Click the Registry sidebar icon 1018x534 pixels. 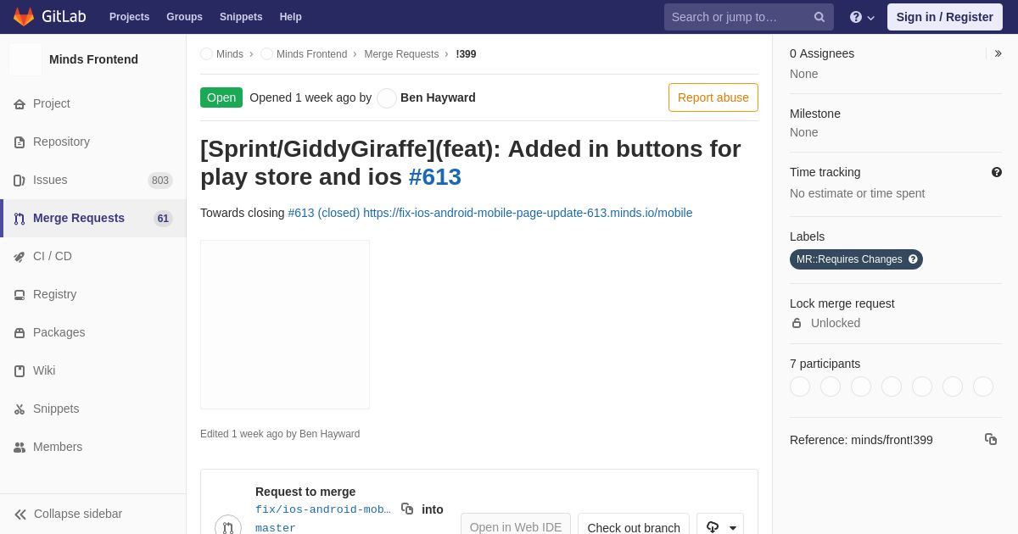[20, 295]
